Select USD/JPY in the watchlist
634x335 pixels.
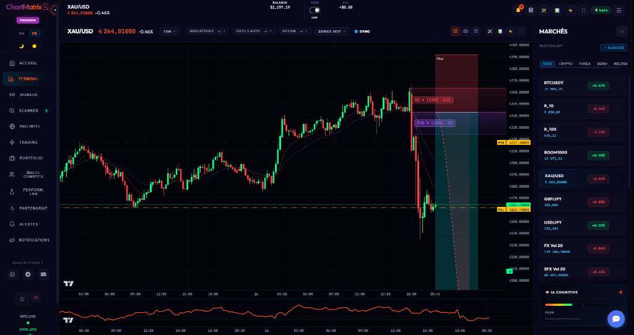[x=582, y=225]
